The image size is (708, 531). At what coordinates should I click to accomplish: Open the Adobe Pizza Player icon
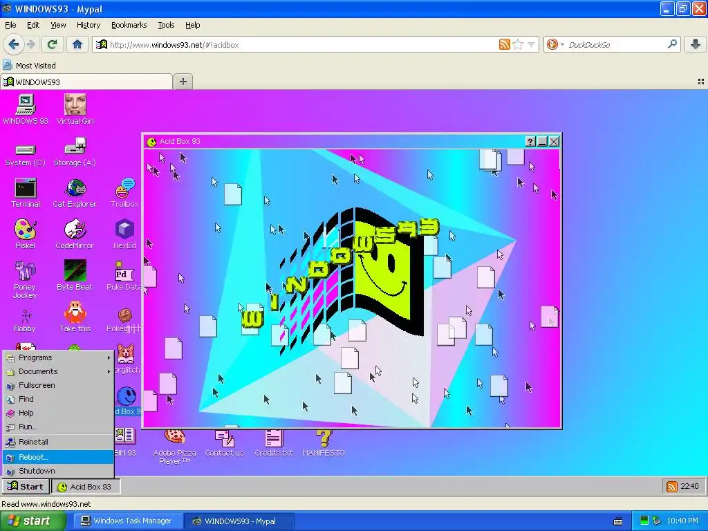point(174,447)
